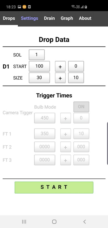Tap the green START button
Image resolution: width=108 pixels, height=228 pixels.
(x=54, y=188)
